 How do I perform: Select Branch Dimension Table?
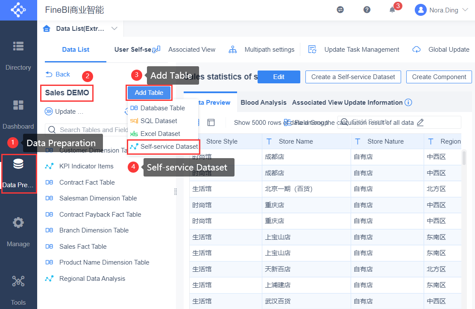pos(94,230)
